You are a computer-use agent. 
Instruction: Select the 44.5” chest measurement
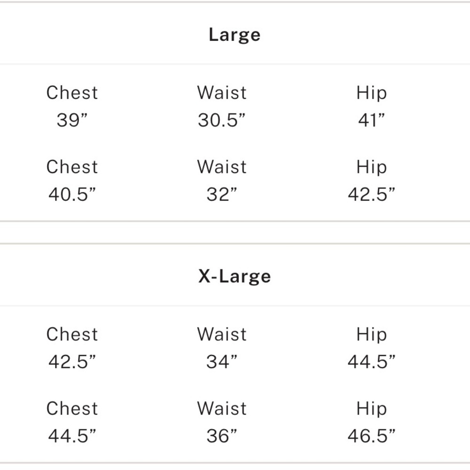tap(72, 436)
